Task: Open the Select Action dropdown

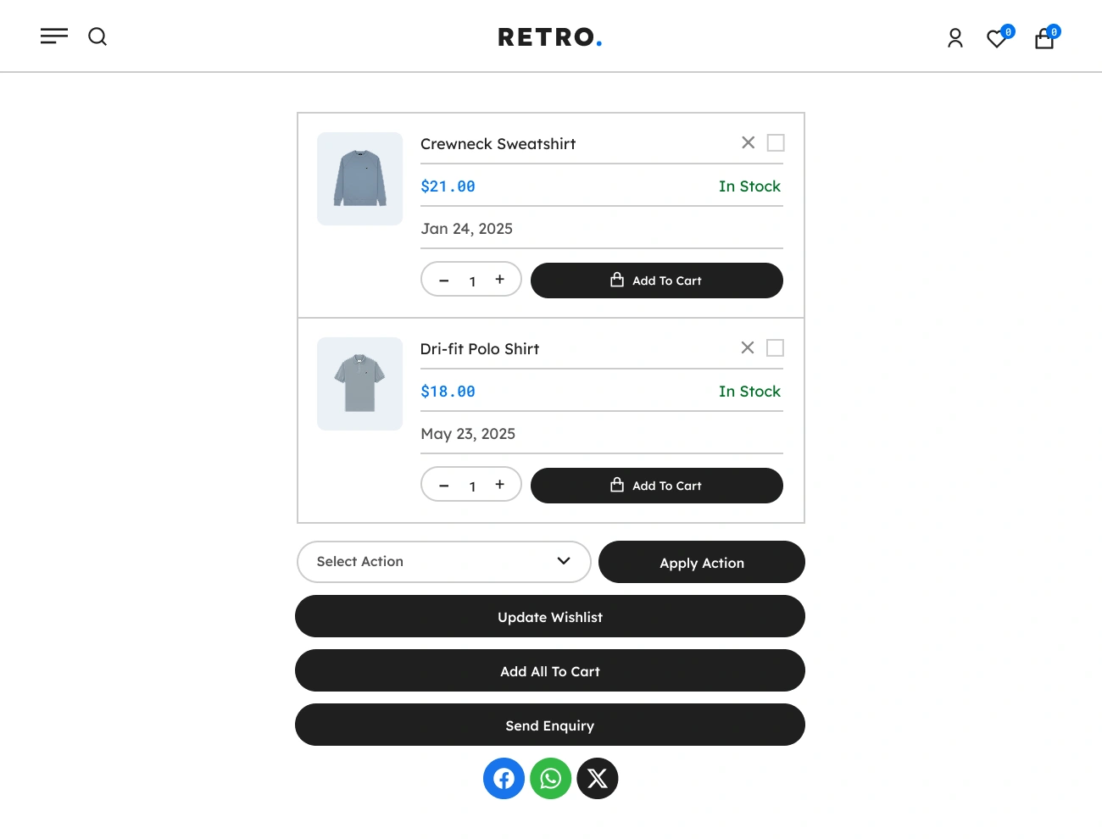Action: (x=444, y=562)
